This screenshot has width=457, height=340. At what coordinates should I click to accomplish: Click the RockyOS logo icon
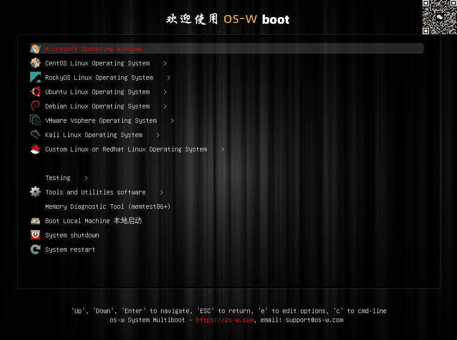[35, 77]
